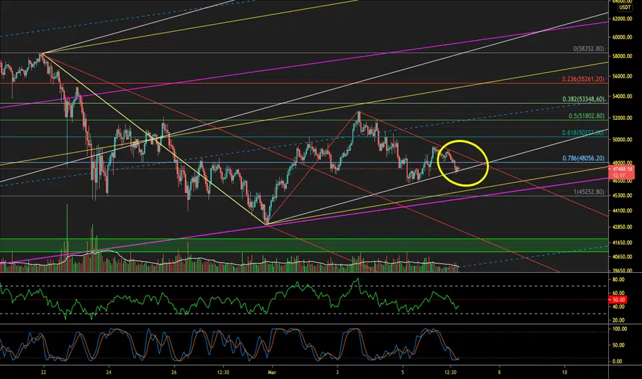
Task: Click the 56000.00 price axis tick
Action: (x=622, y=76)
